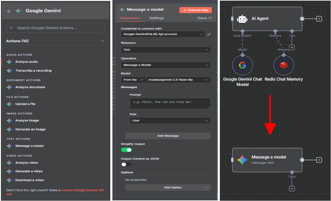Click the Gemini icon beside Message a model action
This screenshot has width=331, height=201.
[9, 146]
